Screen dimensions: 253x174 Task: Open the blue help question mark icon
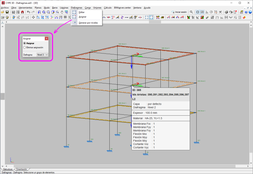pyautogui.click(x=246, y=12)
